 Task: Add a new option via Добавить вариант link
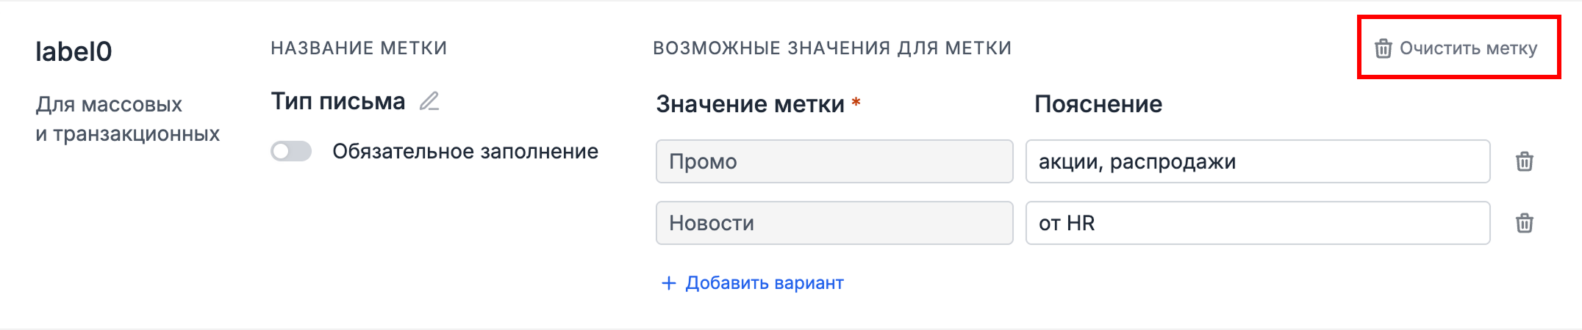pyautogui.click(x=764, y=283)
